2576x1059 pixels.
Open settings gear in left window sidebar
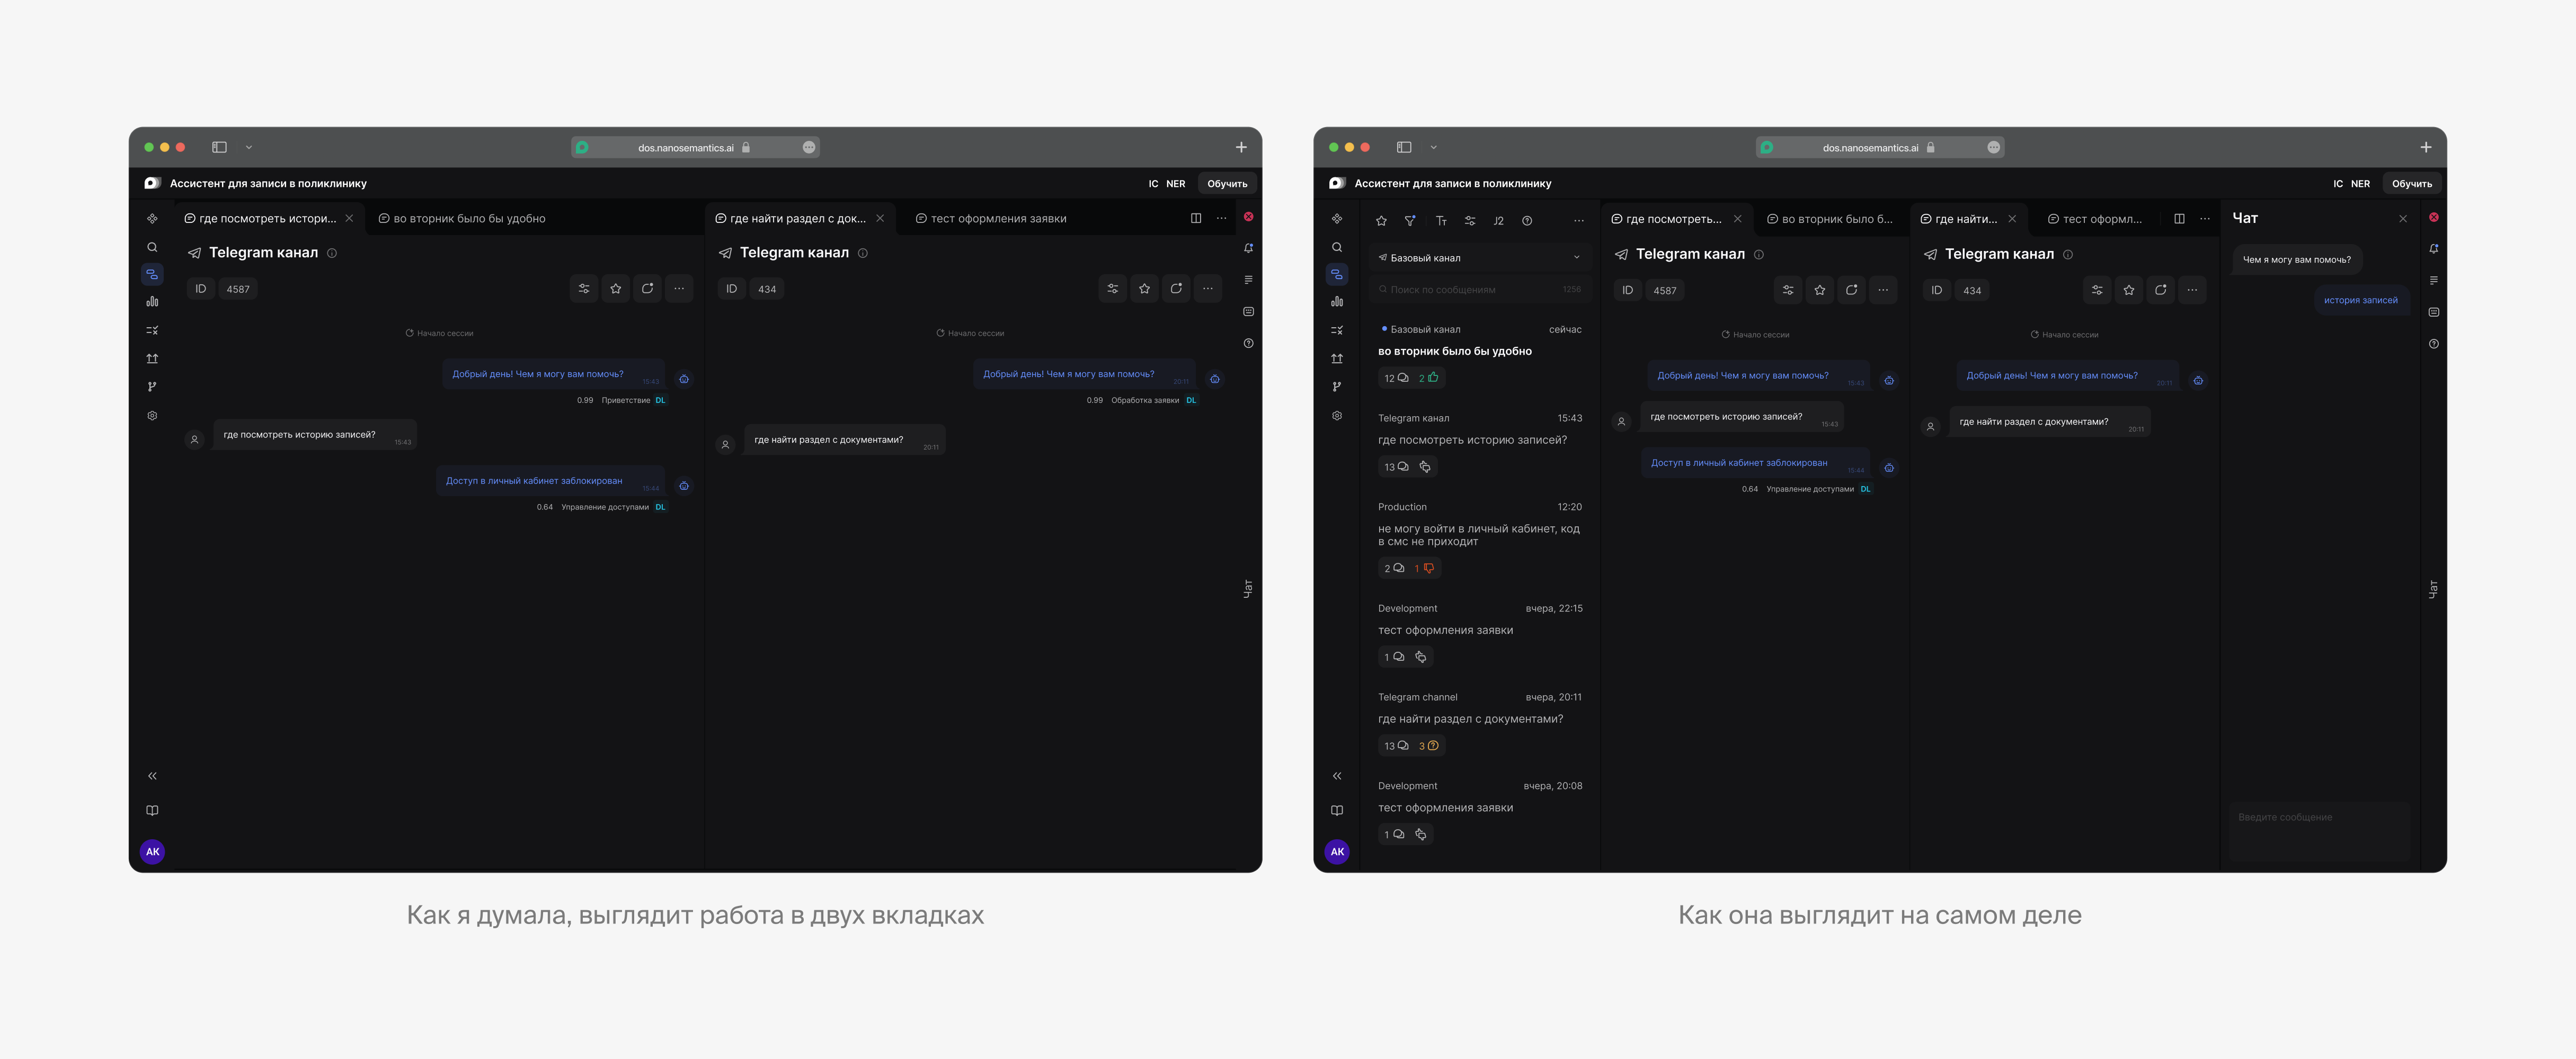[152, 416]
